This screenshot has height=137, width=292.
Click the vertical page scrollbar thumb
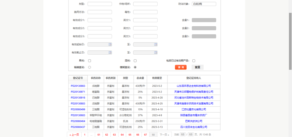coord(290,41)
